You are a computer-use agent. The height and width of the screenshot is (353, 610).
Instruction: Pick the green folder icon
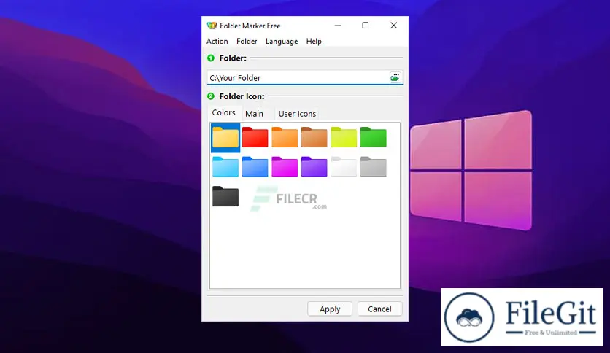tap(373, 137)
